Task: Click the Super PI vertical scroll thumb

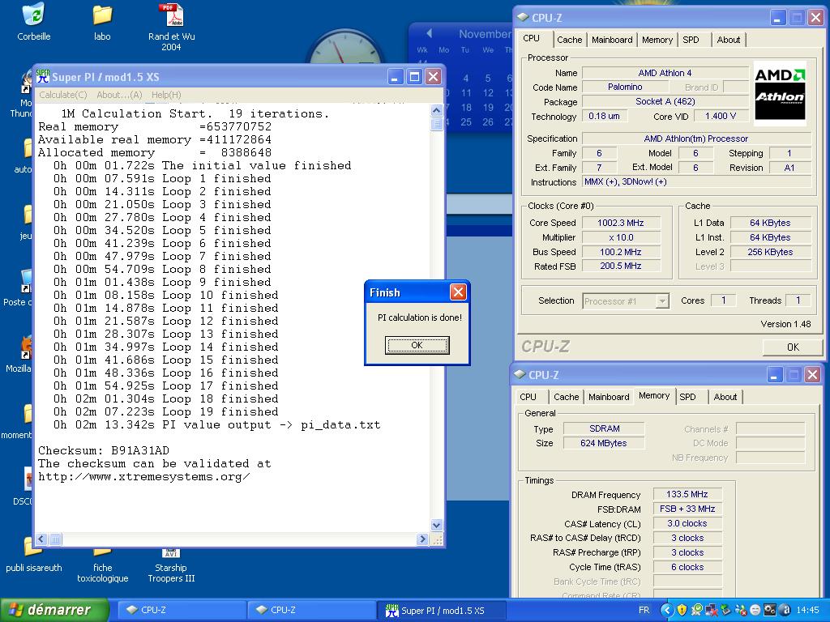Action: pos(436,124)
